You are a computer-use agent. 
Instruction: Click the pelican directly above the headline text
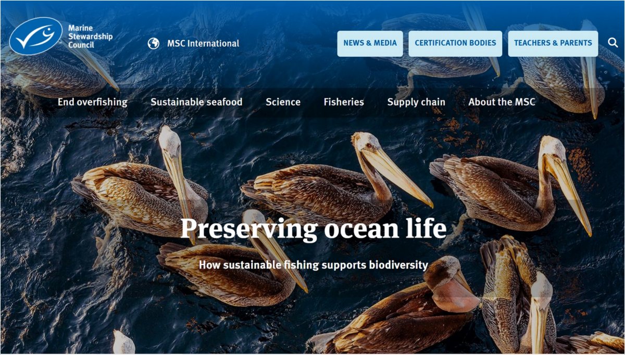pyautogui.click(x=336, y=174)
